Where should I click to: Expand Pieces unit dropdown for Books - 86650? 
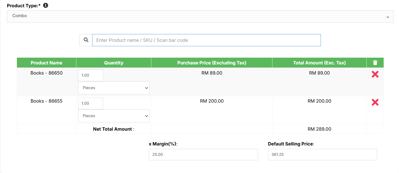(114, 88)
